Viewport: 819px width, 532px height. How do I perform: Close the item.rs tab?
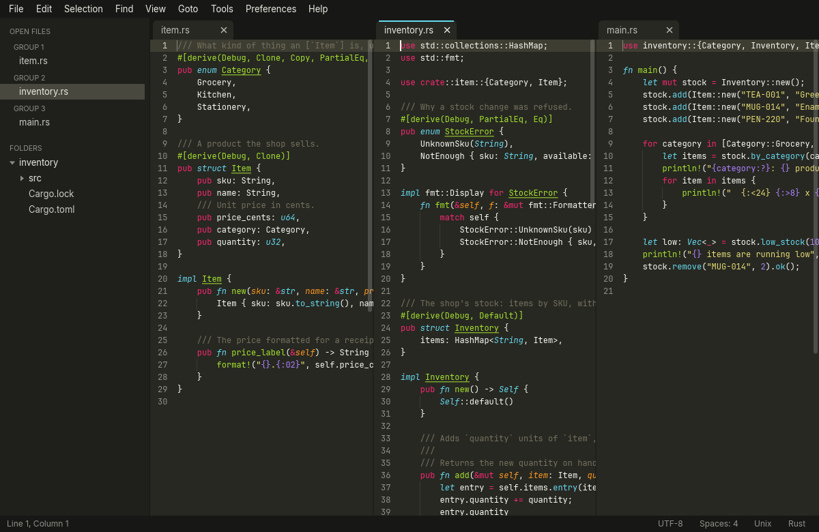point(224,30)
